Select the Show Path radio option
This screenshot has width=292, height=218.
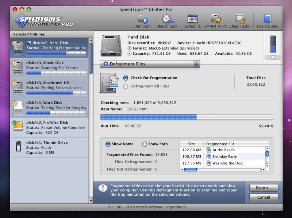click(145, 144)
